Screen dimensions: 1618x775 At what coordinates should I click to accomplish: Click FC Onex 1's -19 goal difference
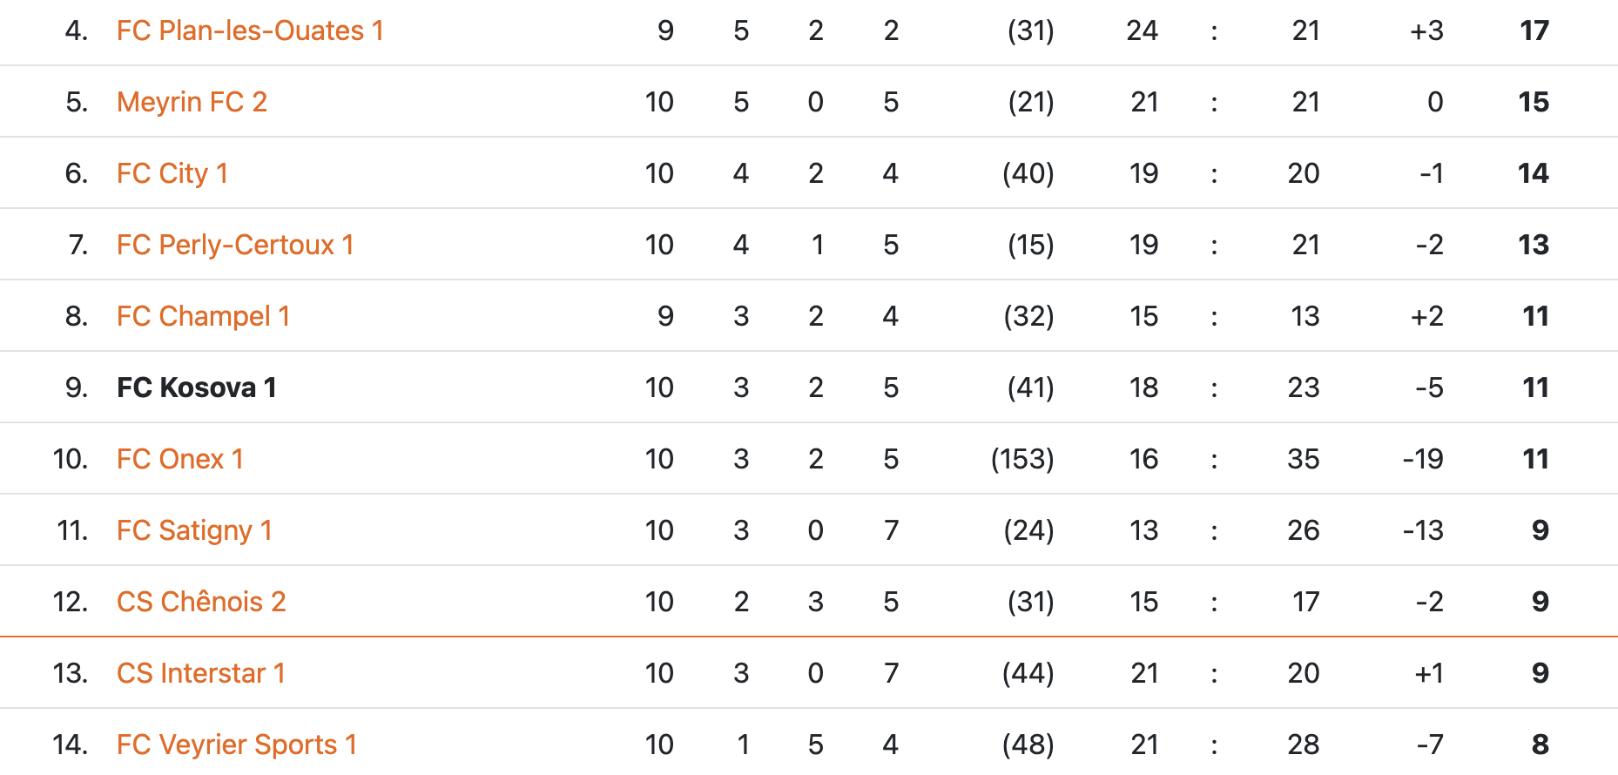pos(1423,460)
